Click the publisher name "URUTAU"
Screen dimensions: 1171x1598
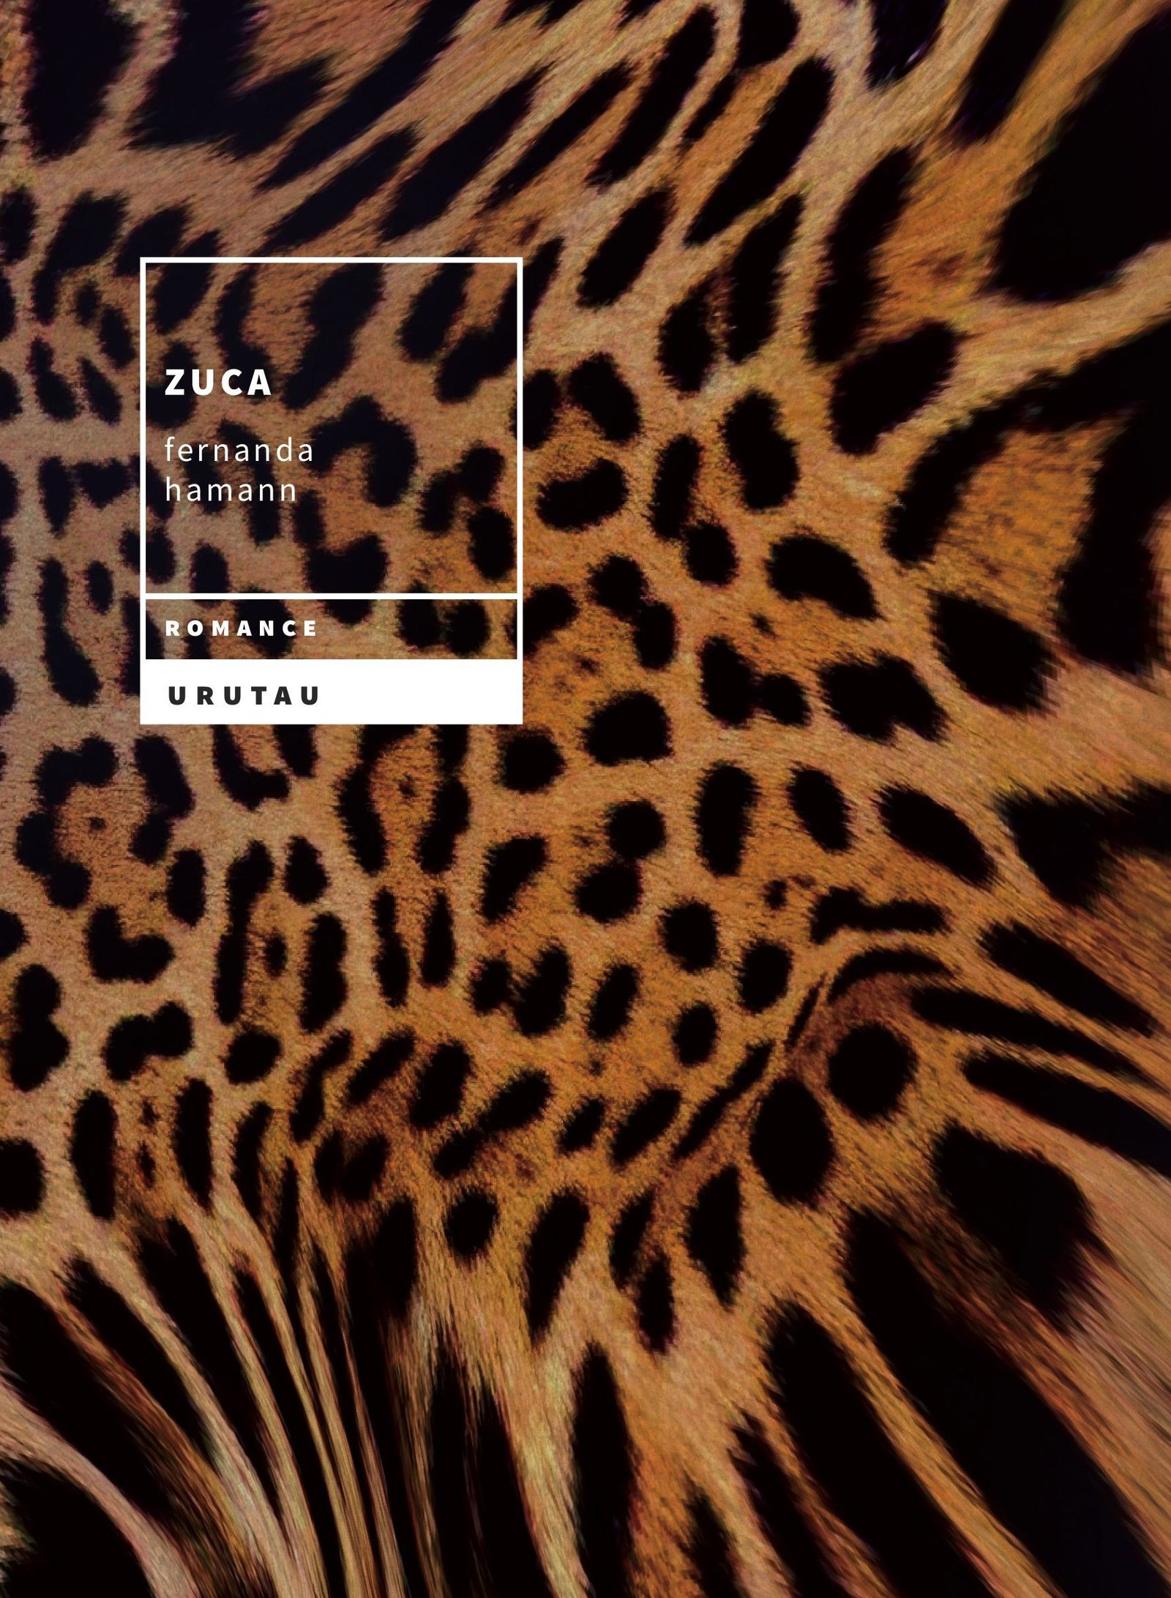click(x=244, y=696)
